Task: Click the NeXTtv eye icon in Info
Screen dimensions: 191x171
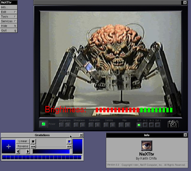Action: pyautogui.click(x=147, y=145)
